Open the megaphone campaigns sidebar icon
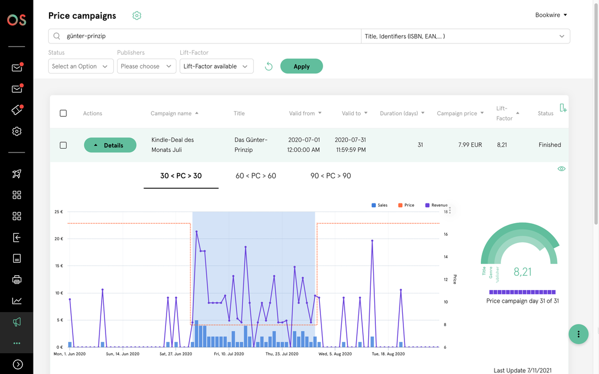The image size is (599, 374). click(x=16, y=322)
